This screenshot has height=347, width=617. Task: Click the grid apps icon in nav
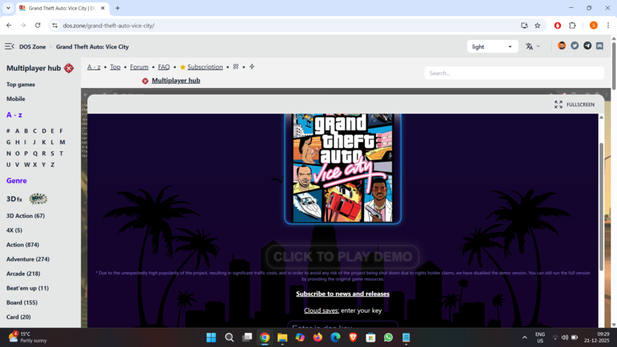[x=236, y=67]
